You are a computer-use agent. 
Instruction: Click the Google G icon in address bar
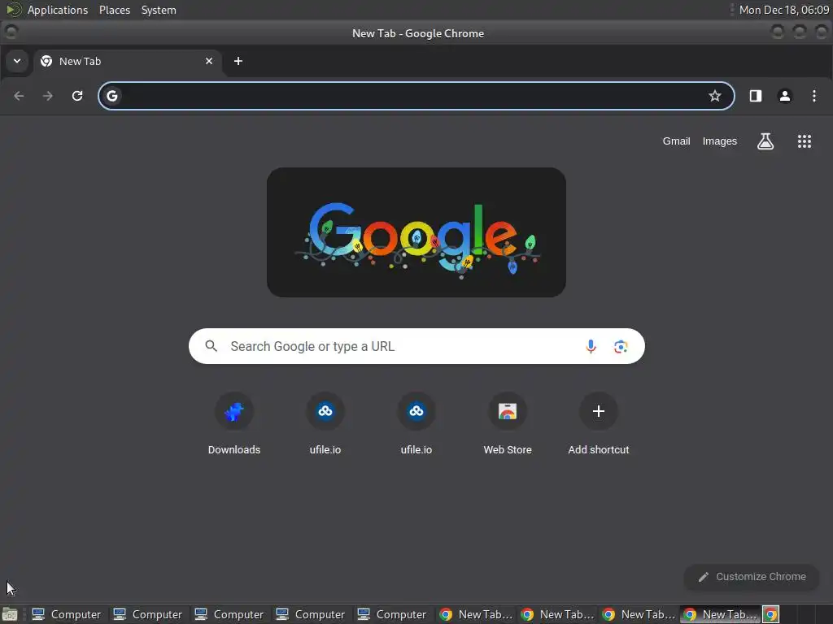pyautogui.click(x=112, y=96)
